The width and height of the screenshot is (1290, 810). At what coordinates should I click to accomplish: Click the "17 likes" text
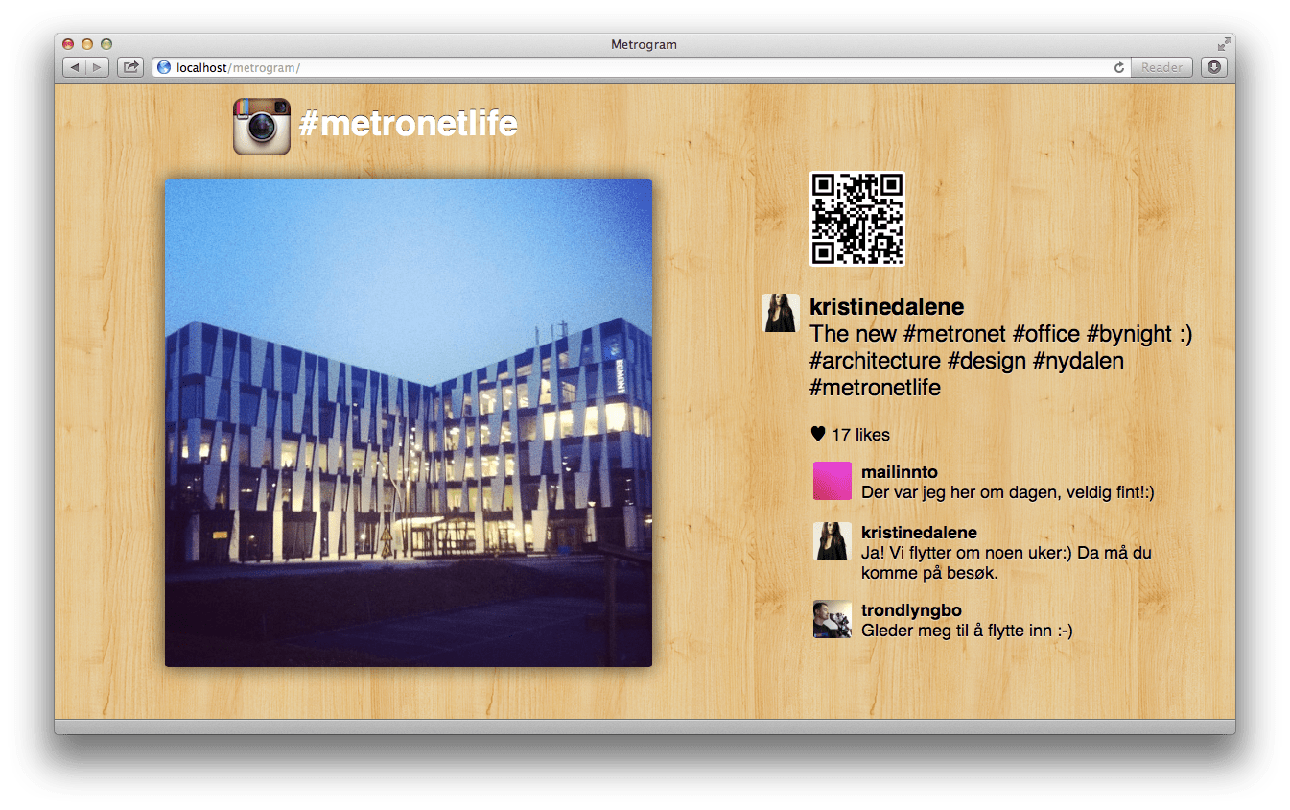[860, 434]
